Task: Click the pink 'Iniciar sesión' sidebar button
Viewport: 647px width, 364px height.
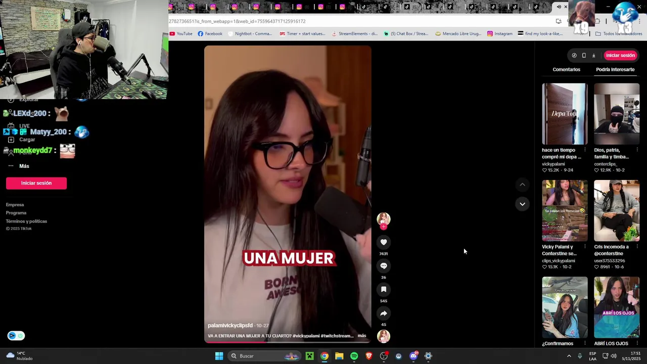Action: (x=36, y=183)
